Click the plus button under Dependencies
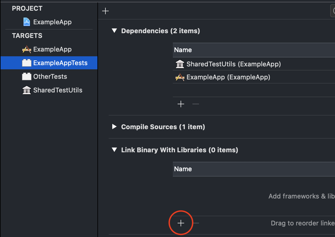 pyautogui.click(x=181, y=104)
